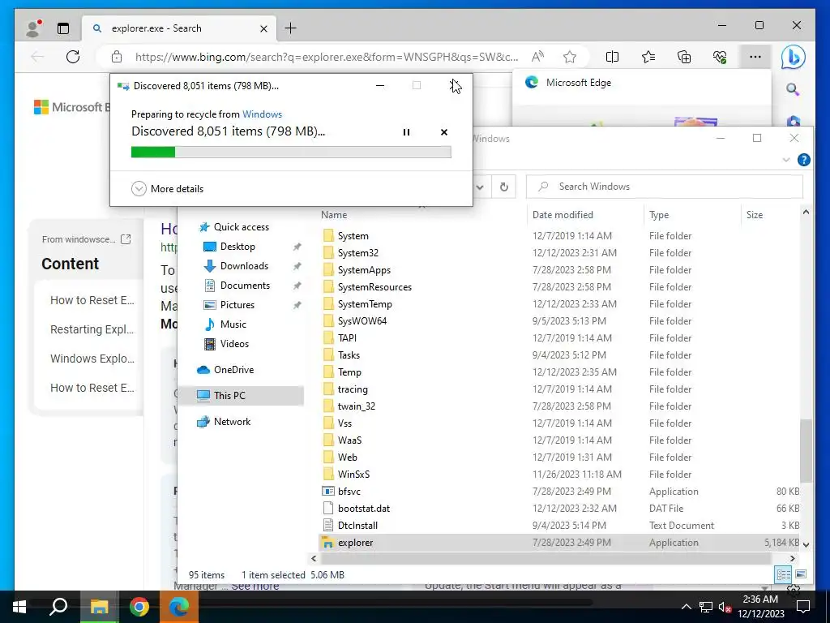
Task: Open Explorer help question mark icon
Action: pyautogui.click(x=803, y=160)
